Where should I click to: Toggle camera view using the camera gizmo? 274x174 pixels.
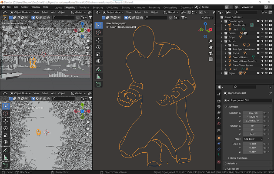coord(211,53)
